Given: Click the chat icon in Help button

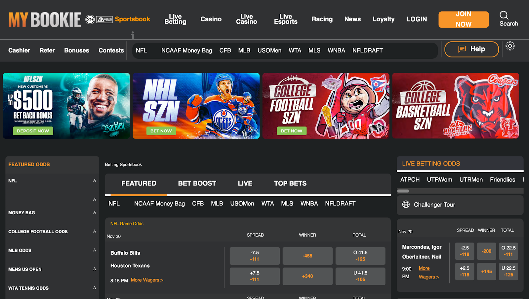Looking at the screenshot, I should coord(462,49).
